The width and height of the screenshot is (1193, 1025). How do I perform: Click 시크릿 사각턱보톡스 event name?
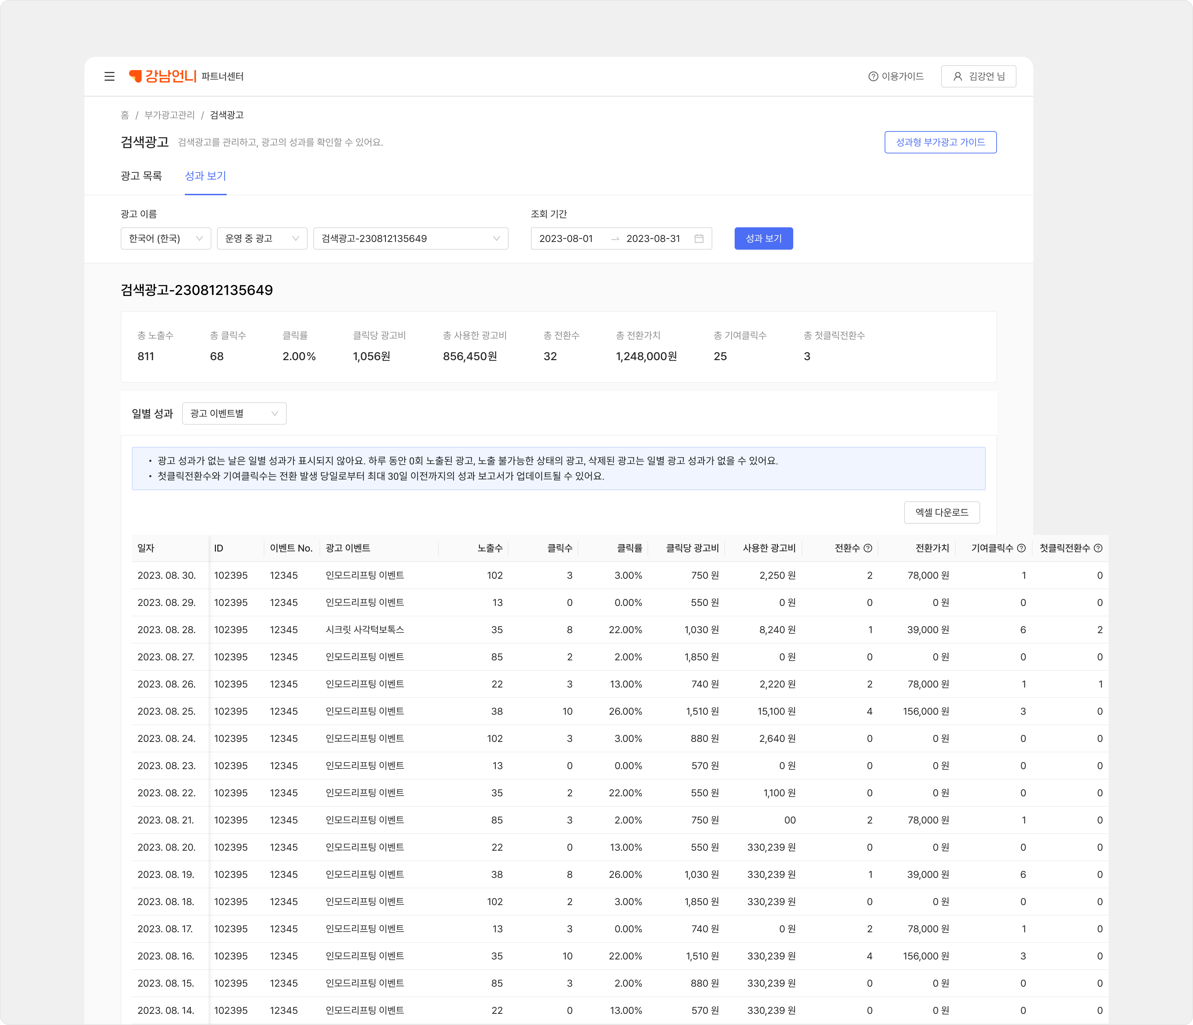(x=365, y=630)
